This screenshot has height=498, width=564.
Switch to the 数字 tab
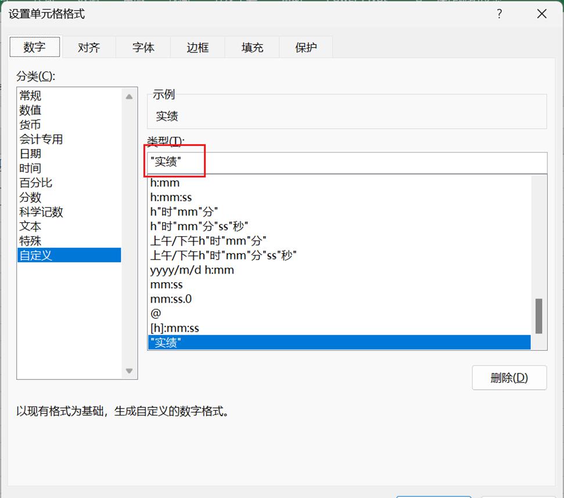coord(34,47)
